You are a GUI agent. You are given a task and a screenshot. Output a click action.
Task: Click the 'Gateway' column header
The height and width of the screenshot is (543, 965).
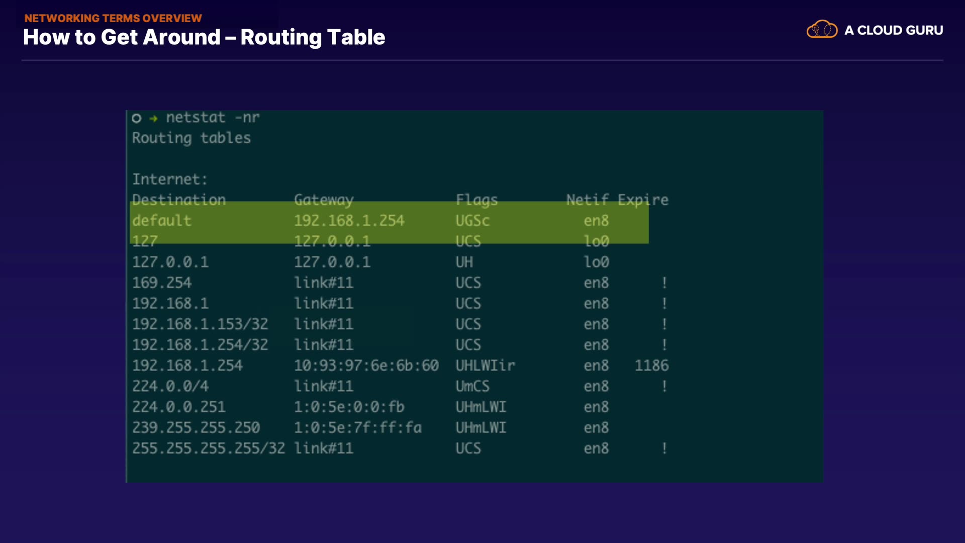pos(324,200)
